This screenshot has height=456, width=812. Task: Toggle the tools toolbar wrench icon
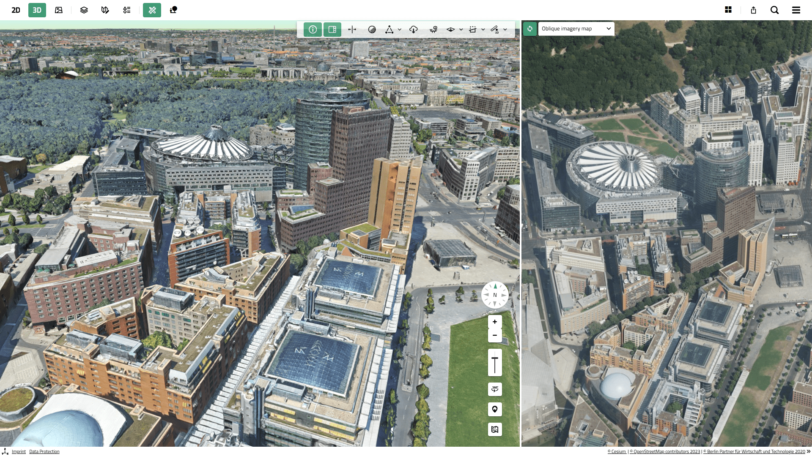[152, 10]
